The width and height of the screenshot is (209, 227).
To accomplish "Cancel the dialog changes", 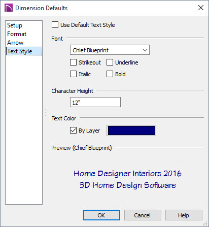I will (143, 215).
